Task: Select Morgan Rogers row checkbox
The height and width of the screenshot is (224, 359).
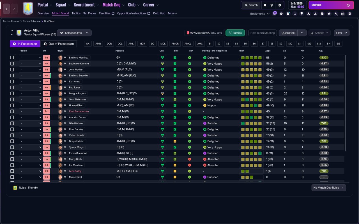Action: 12,94
